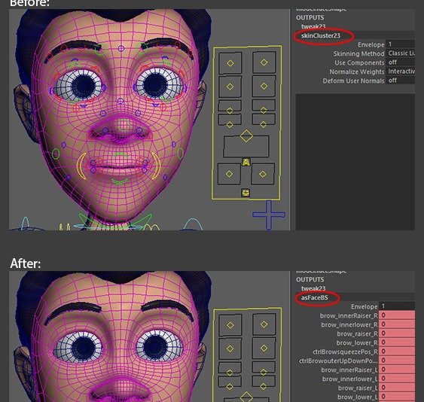Click the brow_raiser_L value field
Image resolution: width=424 pixels, height=402 pixels.
pyautogui.click(x=397, y=388)
